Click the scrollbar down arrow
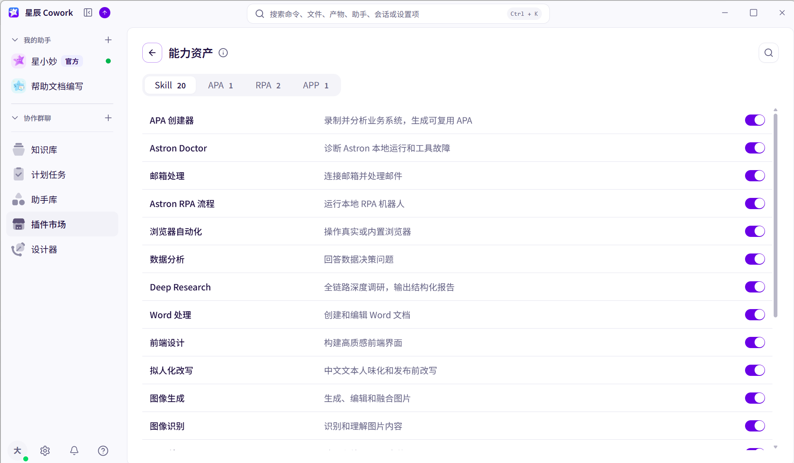 (775, 447)
